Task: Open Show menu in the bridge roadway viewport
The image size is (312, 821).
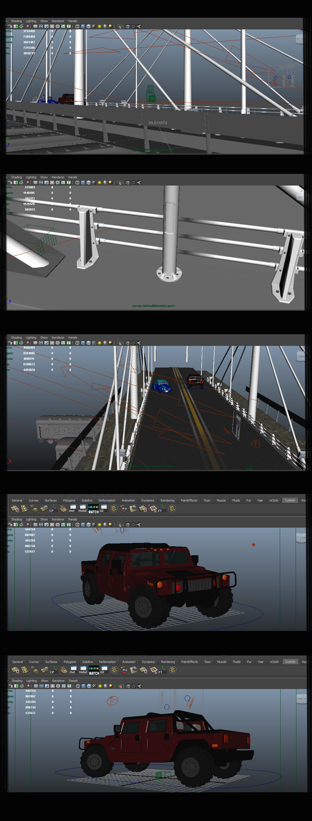Action: [x=44, y=337]
